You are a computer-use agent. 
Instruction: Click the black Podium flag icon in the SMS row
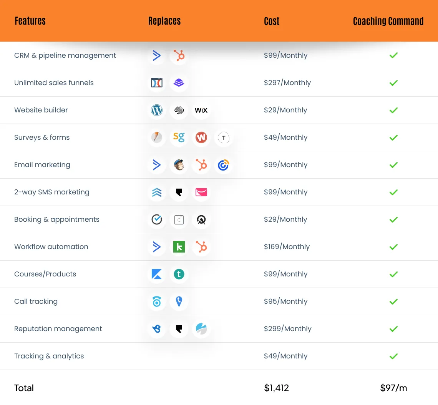(179, 192)
